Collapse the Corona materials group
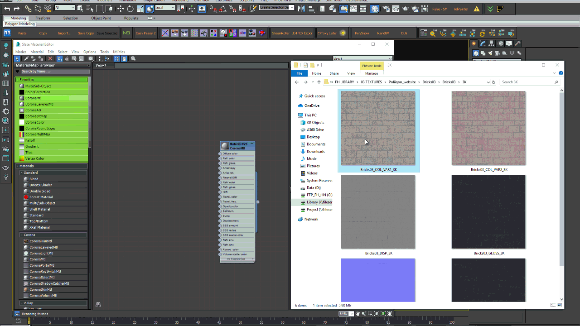Image resolution: width=580 pixels, height=326 pixels. (22, 235)
